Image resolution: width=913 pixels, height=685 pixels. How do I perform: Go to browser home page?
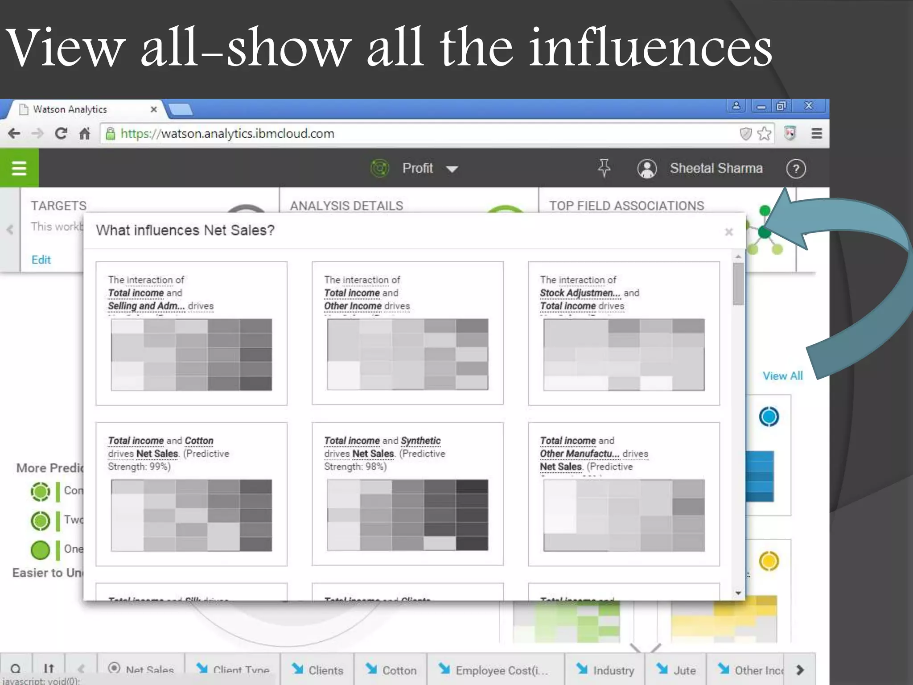click(84, 133)
